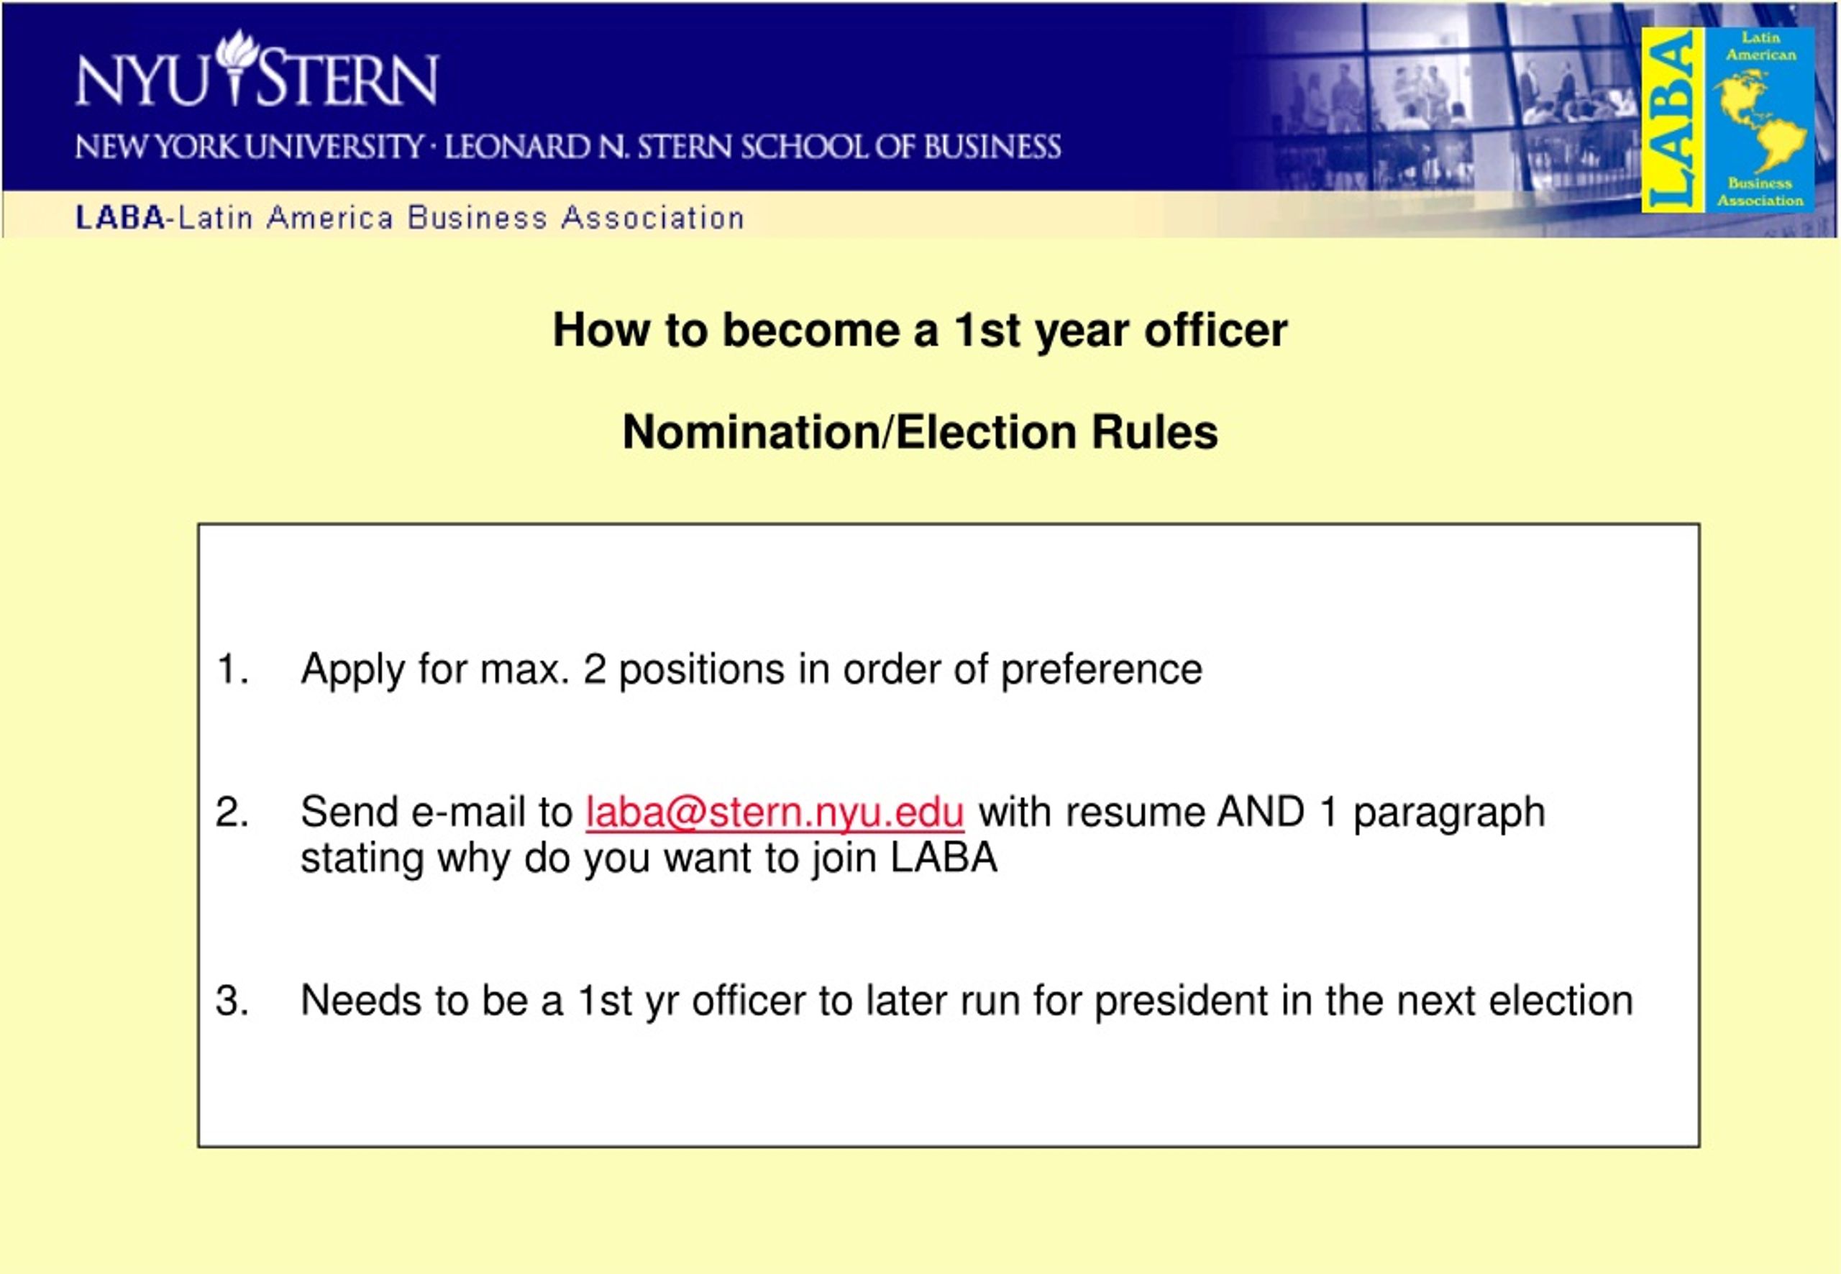
Task: Click the yellow LABA vertical logo
Action: click(1673, 120)
